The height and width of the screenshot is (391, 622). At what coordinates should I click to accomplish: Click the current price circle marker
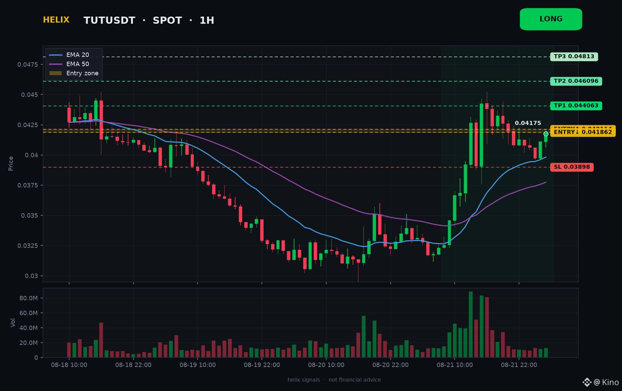coord(546,134)
